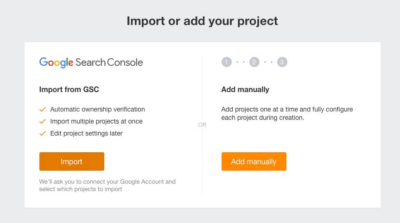Click the colorful Google wordmark
This screenshot has width=400, height=223.
[x=57, y=62]
